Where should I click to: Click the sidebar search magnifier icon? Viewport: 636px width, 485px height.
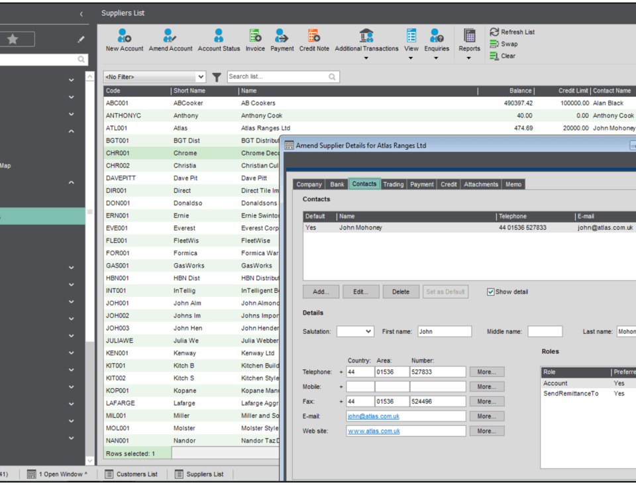[81, 60]
